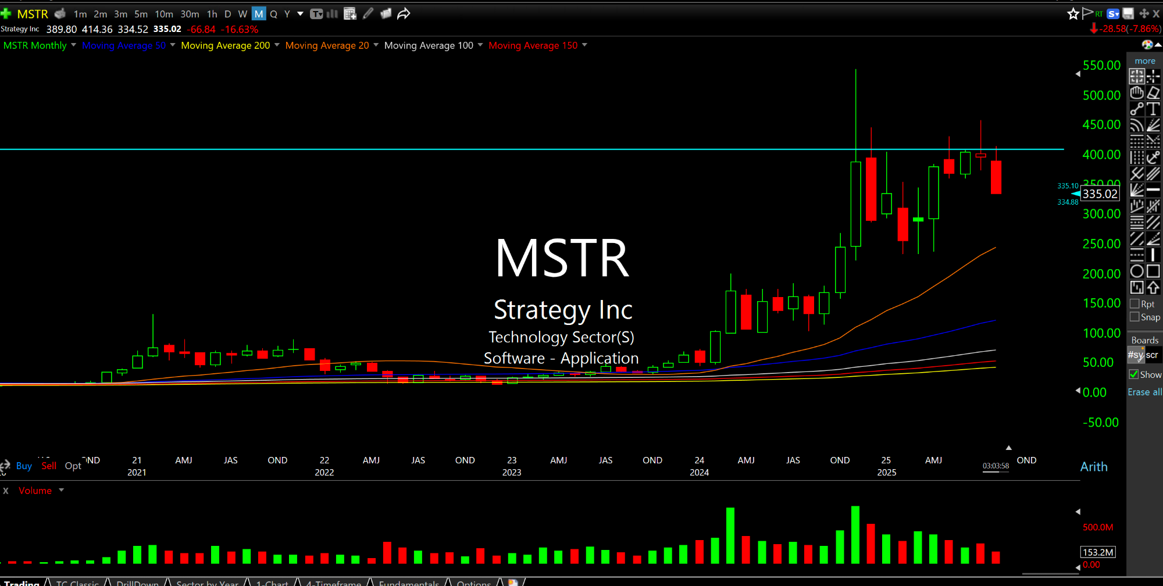
Task: Click the Buy button
Action: (x=24, y=466)
